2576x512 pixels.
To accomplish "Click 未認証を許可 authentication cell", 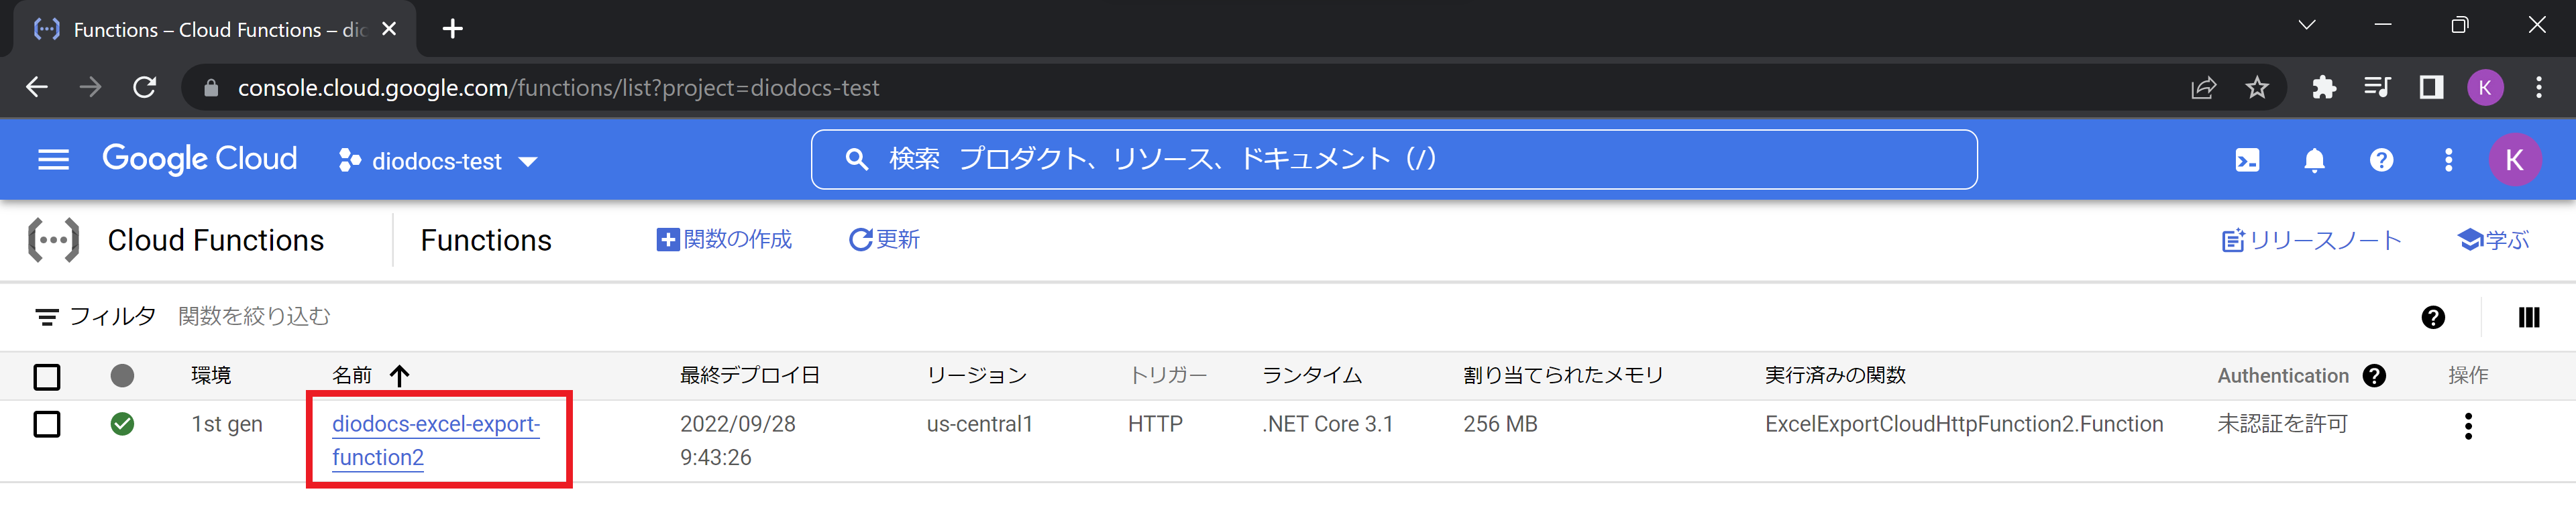I will pos(2282,424).
